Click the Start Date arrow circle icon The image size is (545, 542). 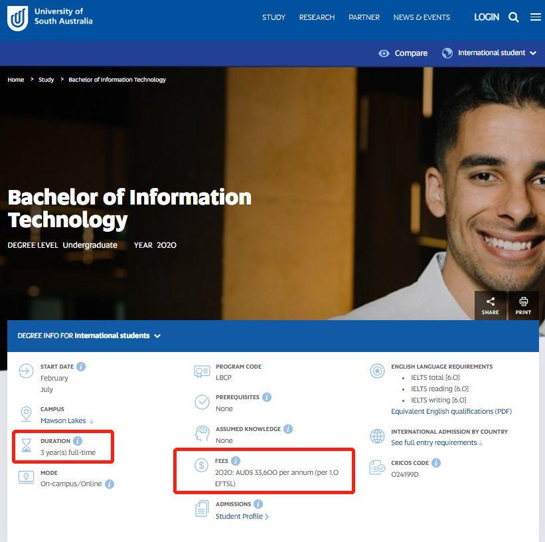coord(26,371)
